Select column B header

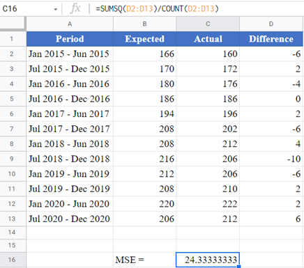144,24
